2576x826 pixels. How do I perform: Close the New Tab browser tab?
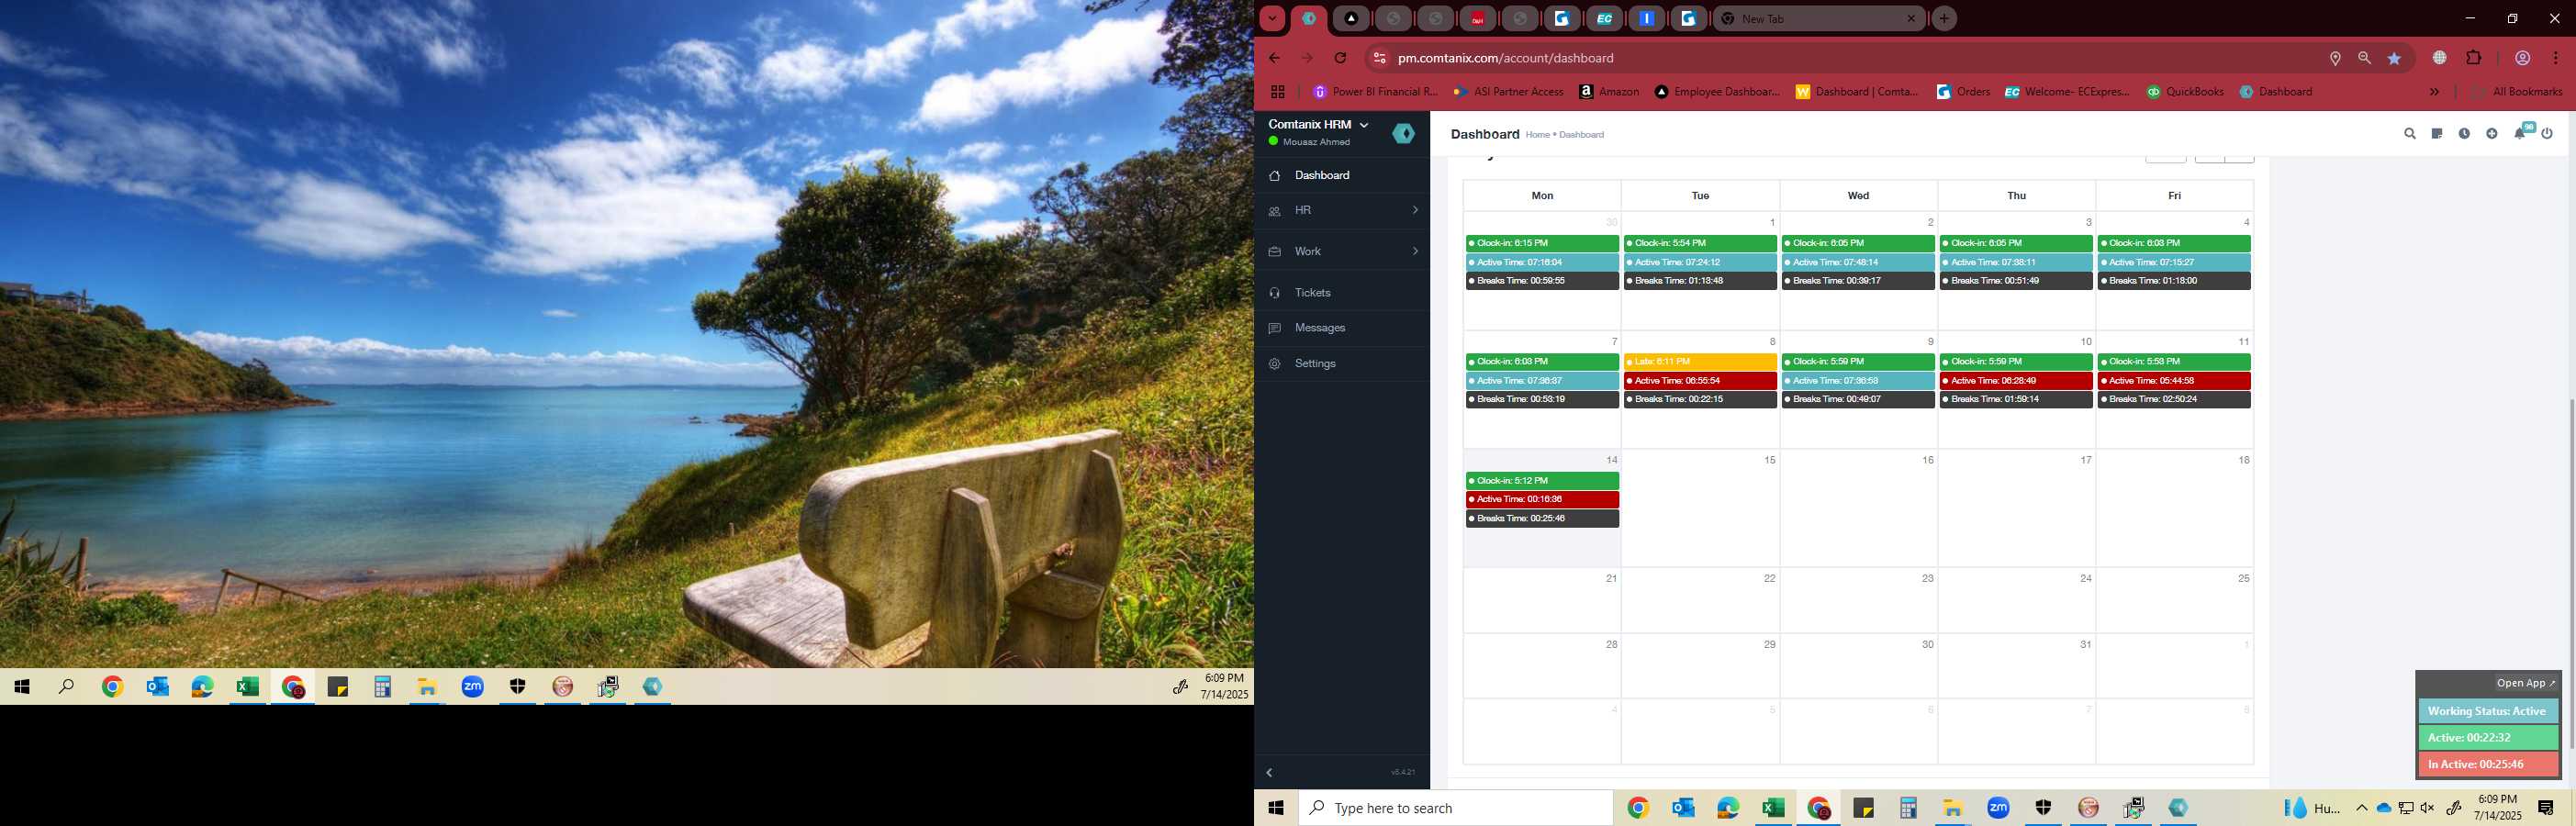point(1910,19)
